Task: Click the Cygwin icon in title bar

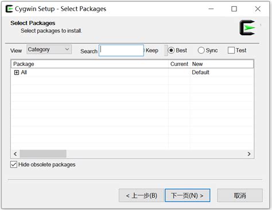Action: [9, 9]
